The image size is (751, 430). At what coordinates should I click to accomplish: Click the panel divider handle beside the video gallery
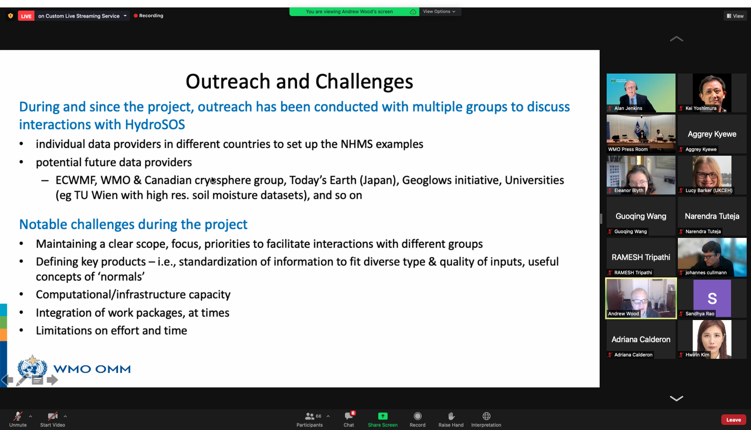[x=601, y=218]
